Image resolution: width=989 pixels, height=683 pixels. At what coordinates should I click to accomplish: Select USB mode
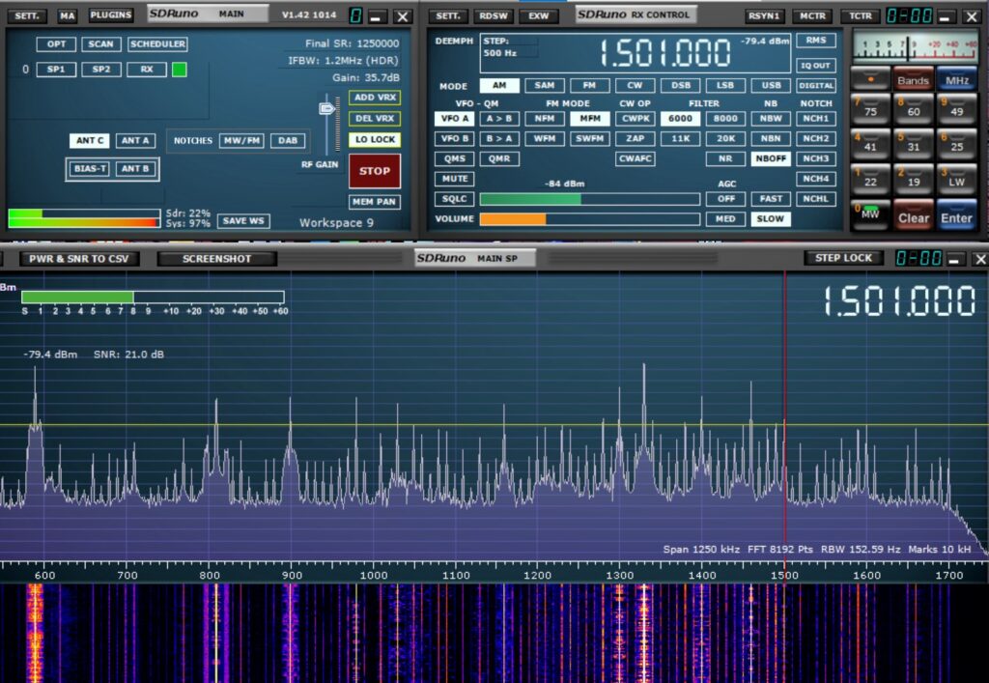771,85
